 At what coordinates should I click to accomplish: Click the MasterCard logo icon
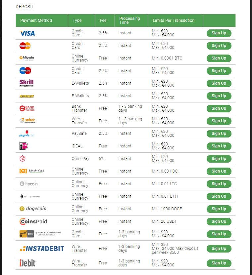(x=25, y=46)
